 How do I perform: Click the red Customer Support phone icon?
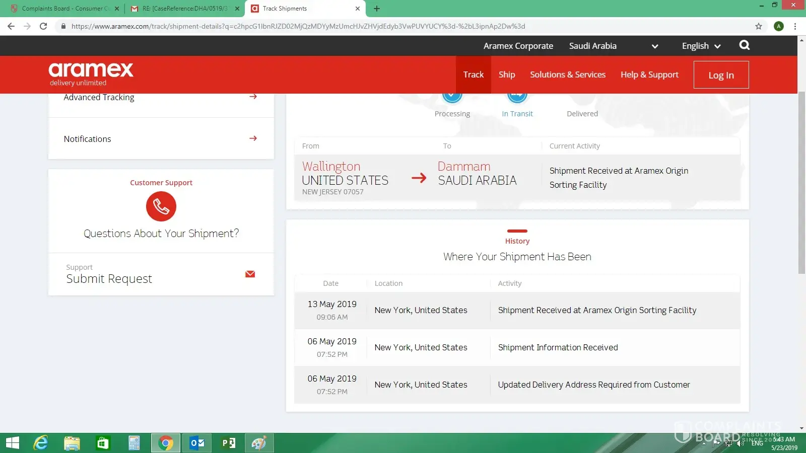[161, 206]
